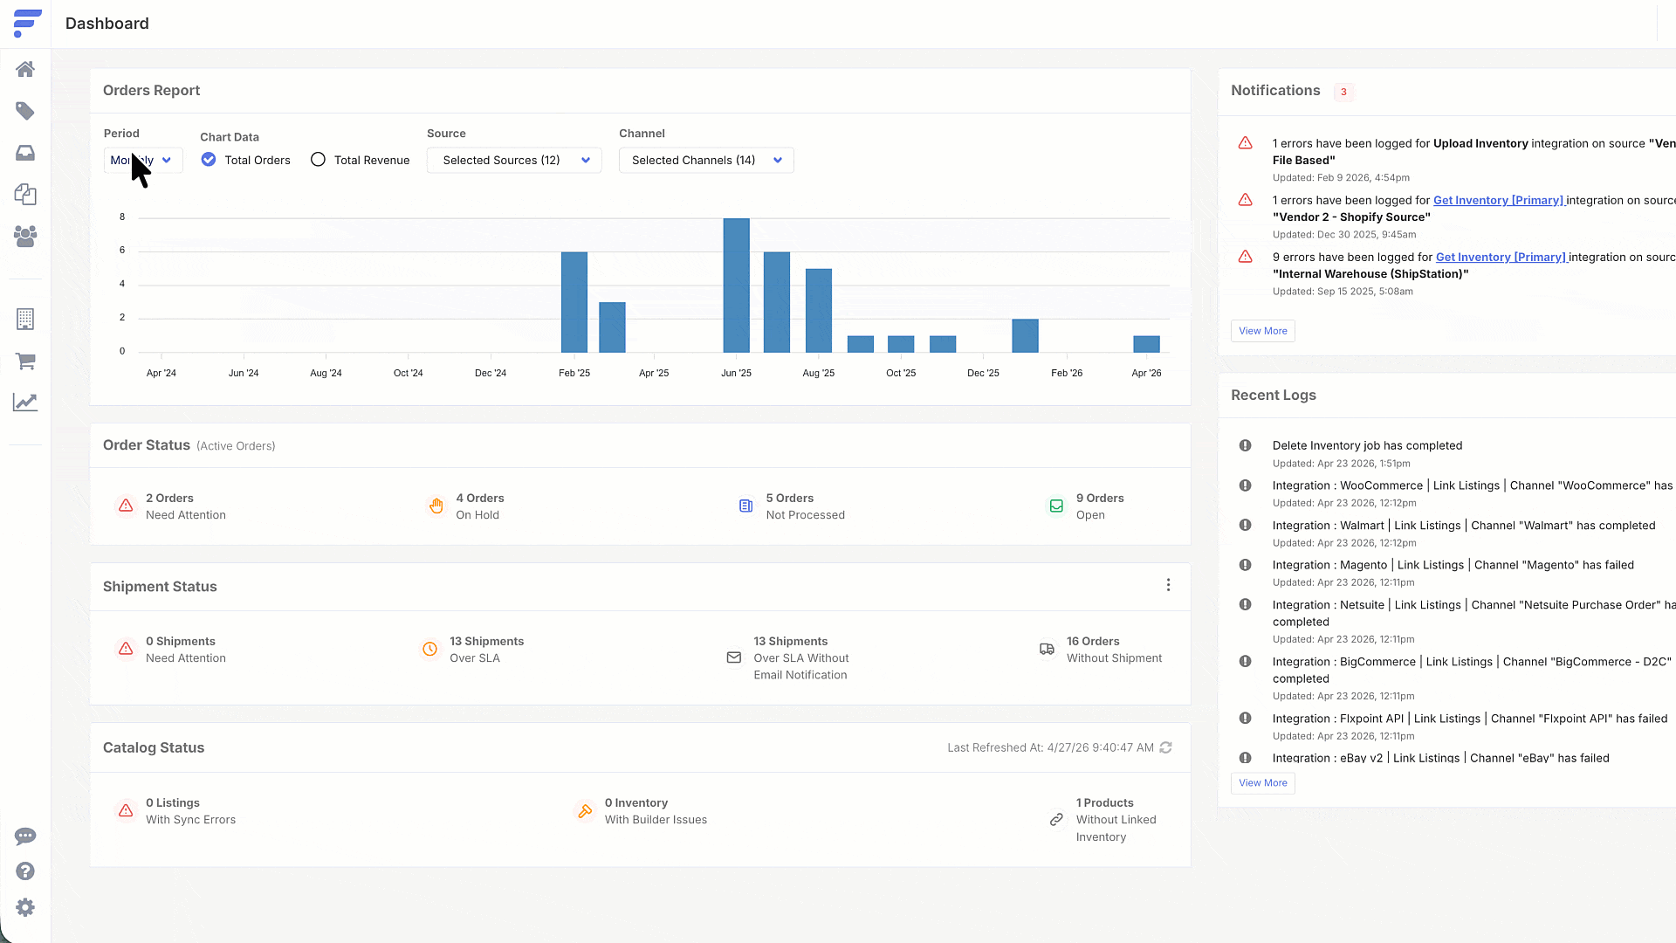Click the tag icon in sidebar
1676x943 pixels.
tap(25, 111)
